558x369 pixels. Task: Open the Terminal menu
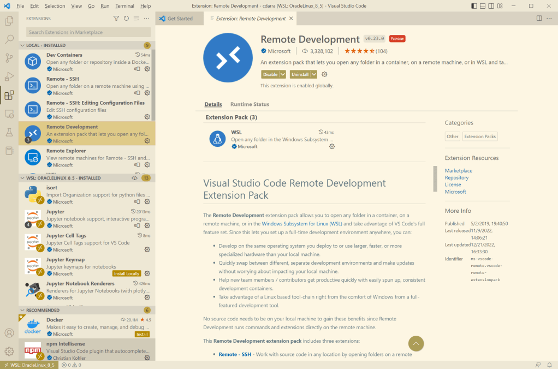click(x=124, y=6)
